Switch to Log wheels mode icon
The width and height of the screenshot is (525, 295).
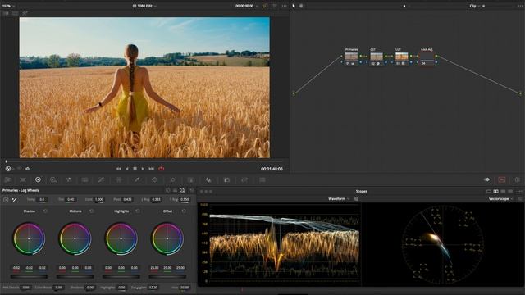click(x=182, y=190)
